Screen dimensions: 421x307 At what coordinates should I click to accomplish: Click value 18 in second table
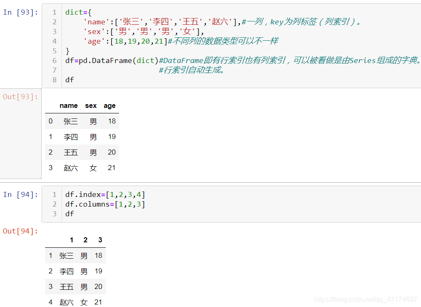[98, 256]
